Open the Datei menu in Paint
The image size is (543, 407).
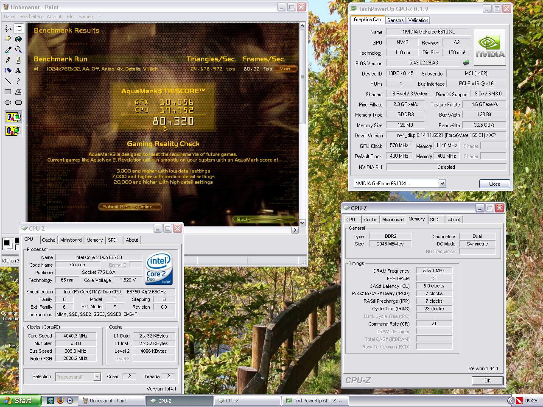point(9,17)
